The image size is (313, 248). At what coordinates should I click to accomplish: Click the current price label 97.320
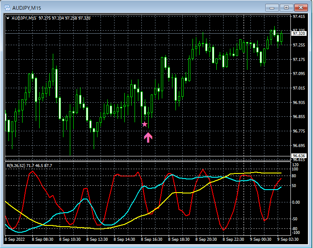point(299,34)
